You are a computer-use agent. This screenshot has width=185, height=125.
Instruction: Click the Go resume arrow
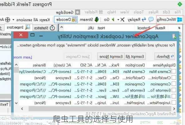(x=109, y=19)
